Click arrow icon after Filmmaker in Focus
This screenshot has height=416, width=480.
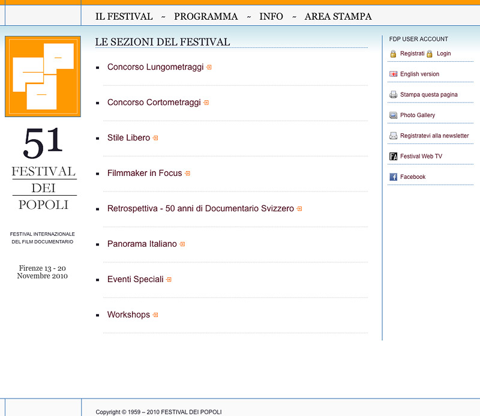click(187, 173)
